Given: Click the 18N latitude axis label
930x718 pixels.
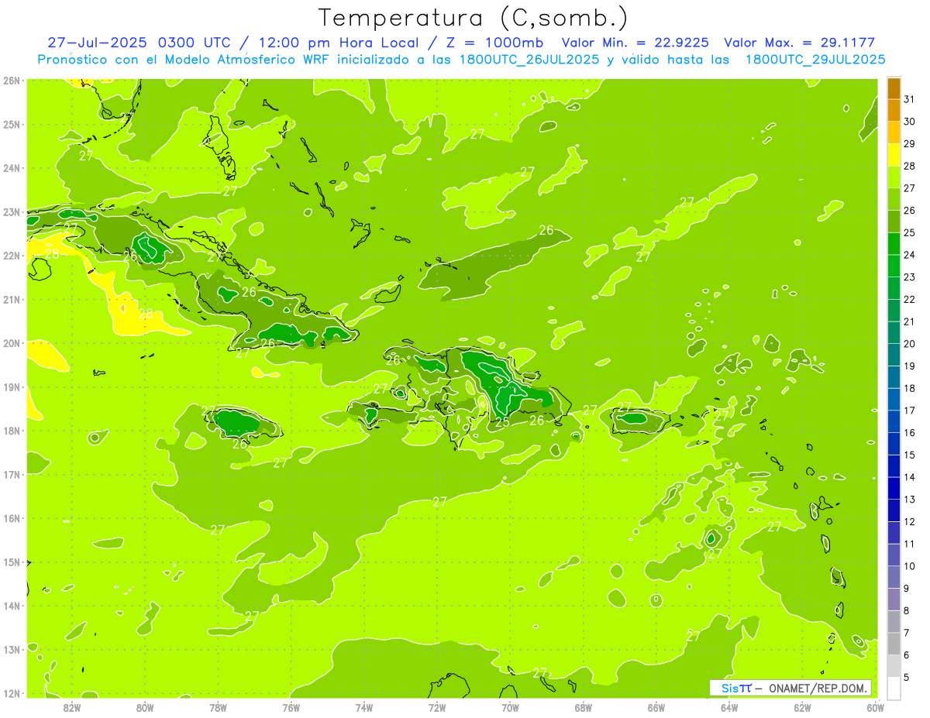Looking at the screenshot, I should (12, 431).
